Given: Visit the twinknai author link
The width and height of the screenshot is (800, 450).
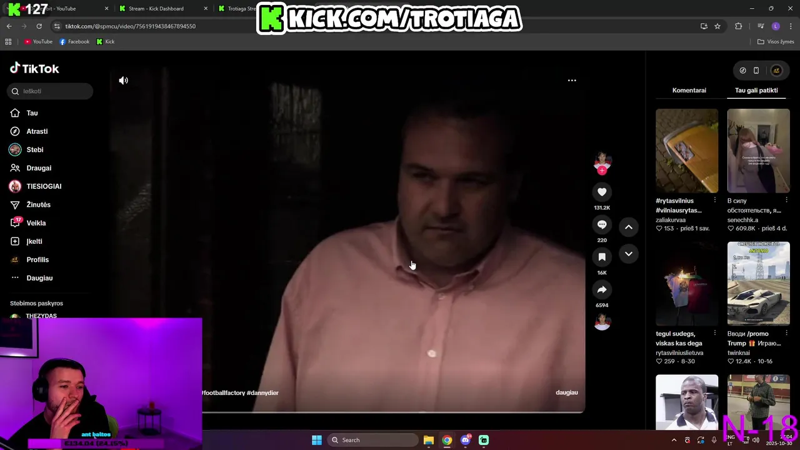Looking at the screenshot, I should click(739, 352).
